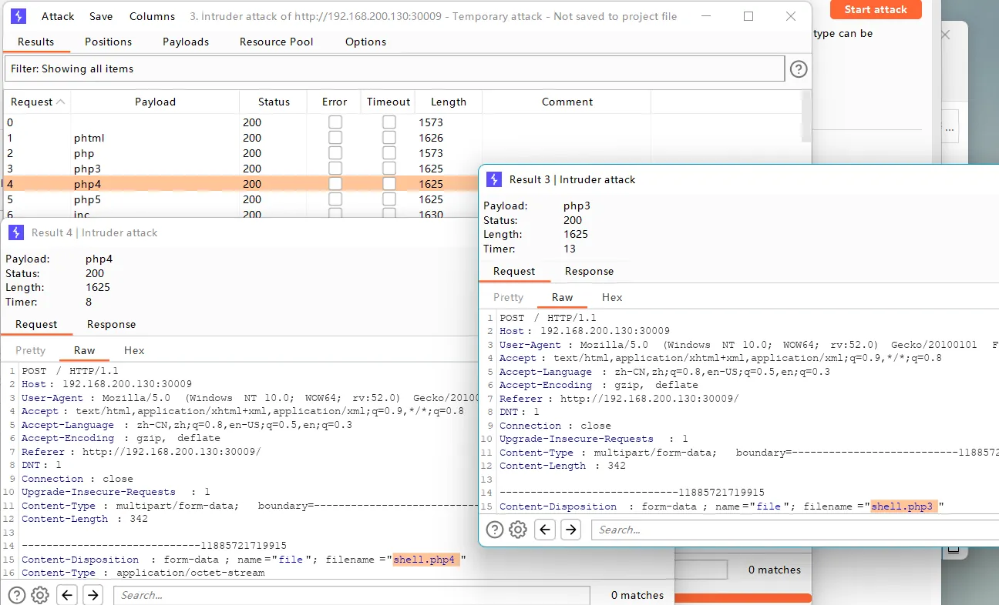Screen dimensions: 999x605
Task: Open the Columns menu
Action: pos(152,16)
